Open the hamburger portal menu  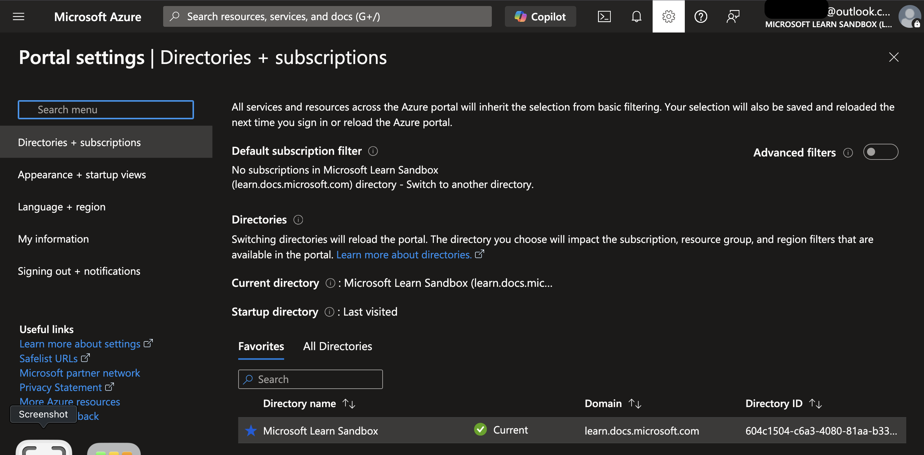(x=19, y=16)
